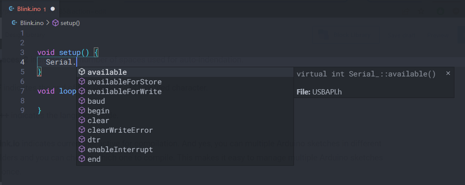Click the 'virtual int Serial_::available()' signature
Image resolution: width=465 pixels, height=185 pixels.
[x=366, y=74]
